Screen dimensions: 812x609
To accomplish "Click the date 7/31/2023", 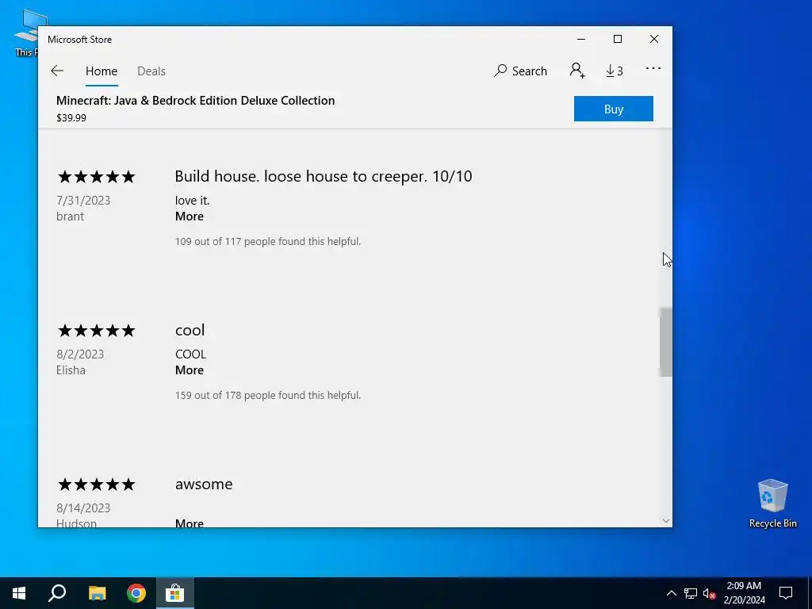I will (x=82, y=201).
